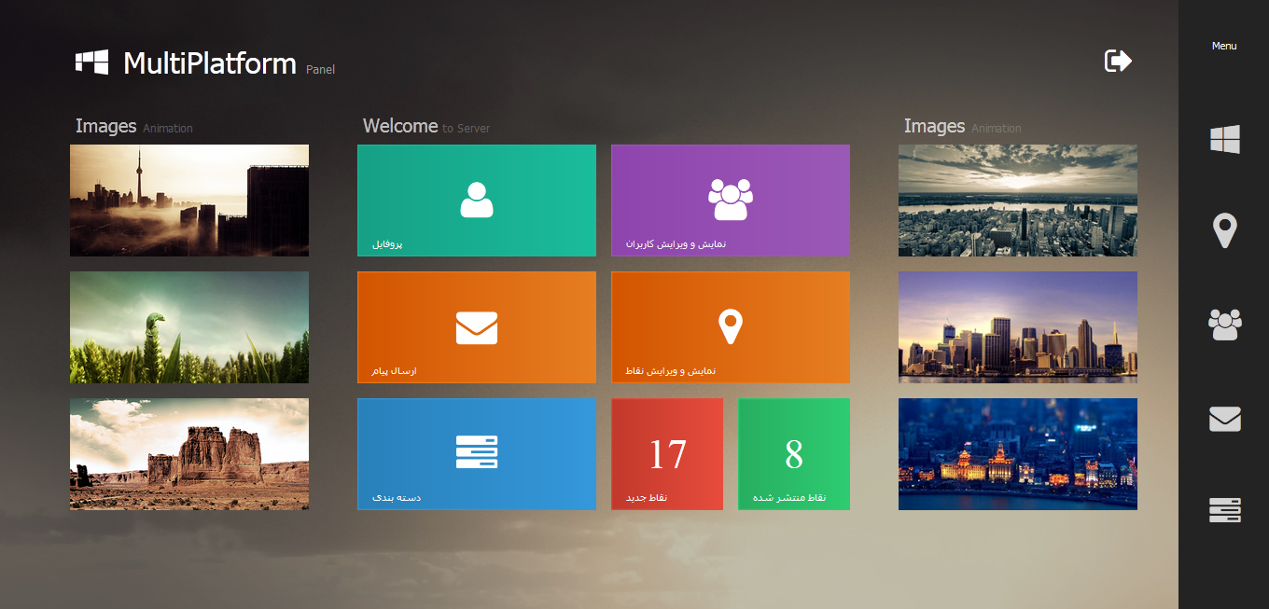1269x609 pixels.
Task: Click the location pin on orange tile
Action: tap(731, 326)
